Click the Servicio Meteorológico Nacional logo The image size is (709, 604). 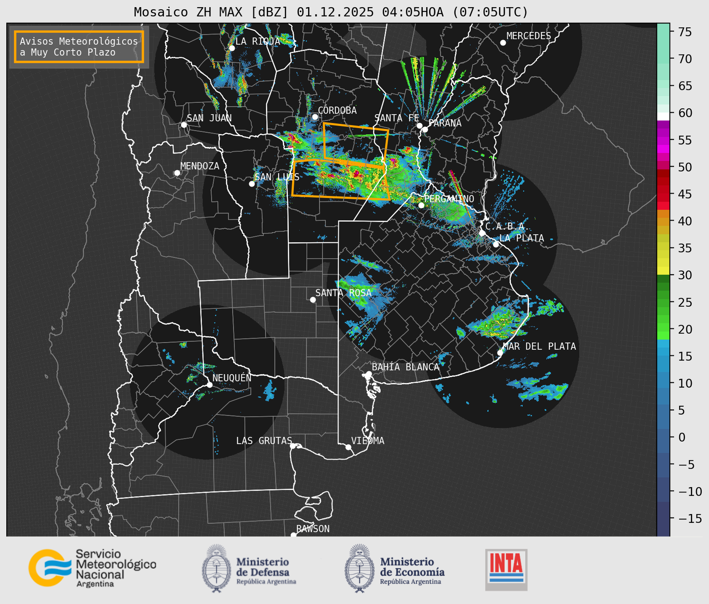pyautogui.click(x=92, y=568)
